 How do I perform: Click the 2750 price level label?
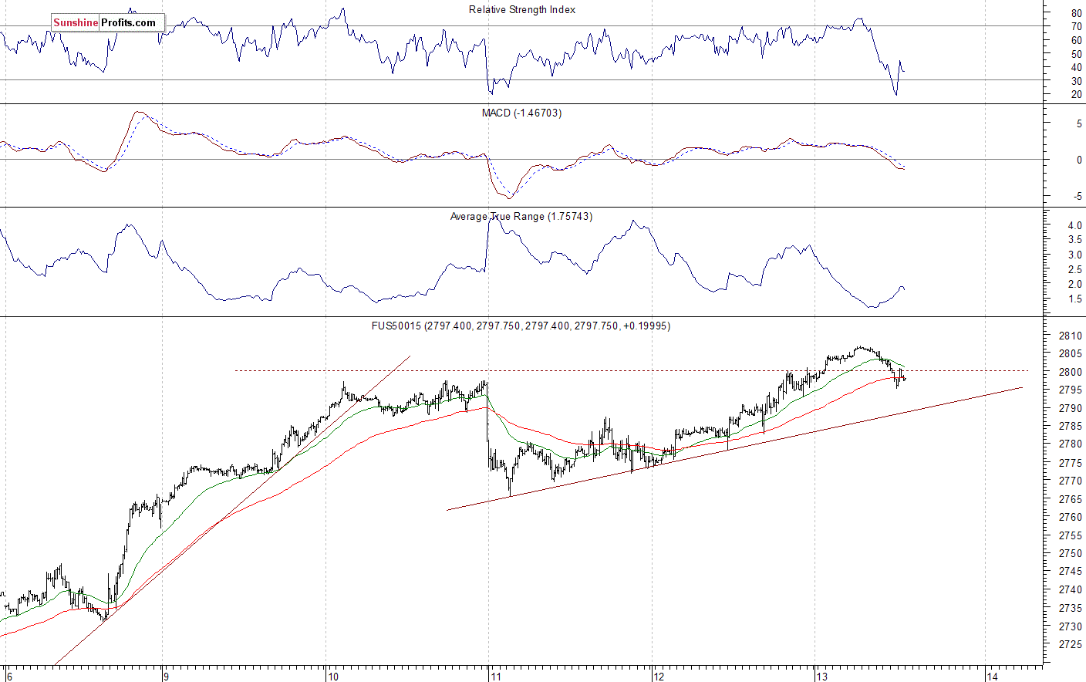1070,553
